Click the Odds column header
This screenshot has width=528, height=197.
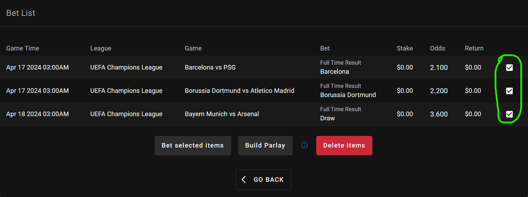[x=437, y=48]
